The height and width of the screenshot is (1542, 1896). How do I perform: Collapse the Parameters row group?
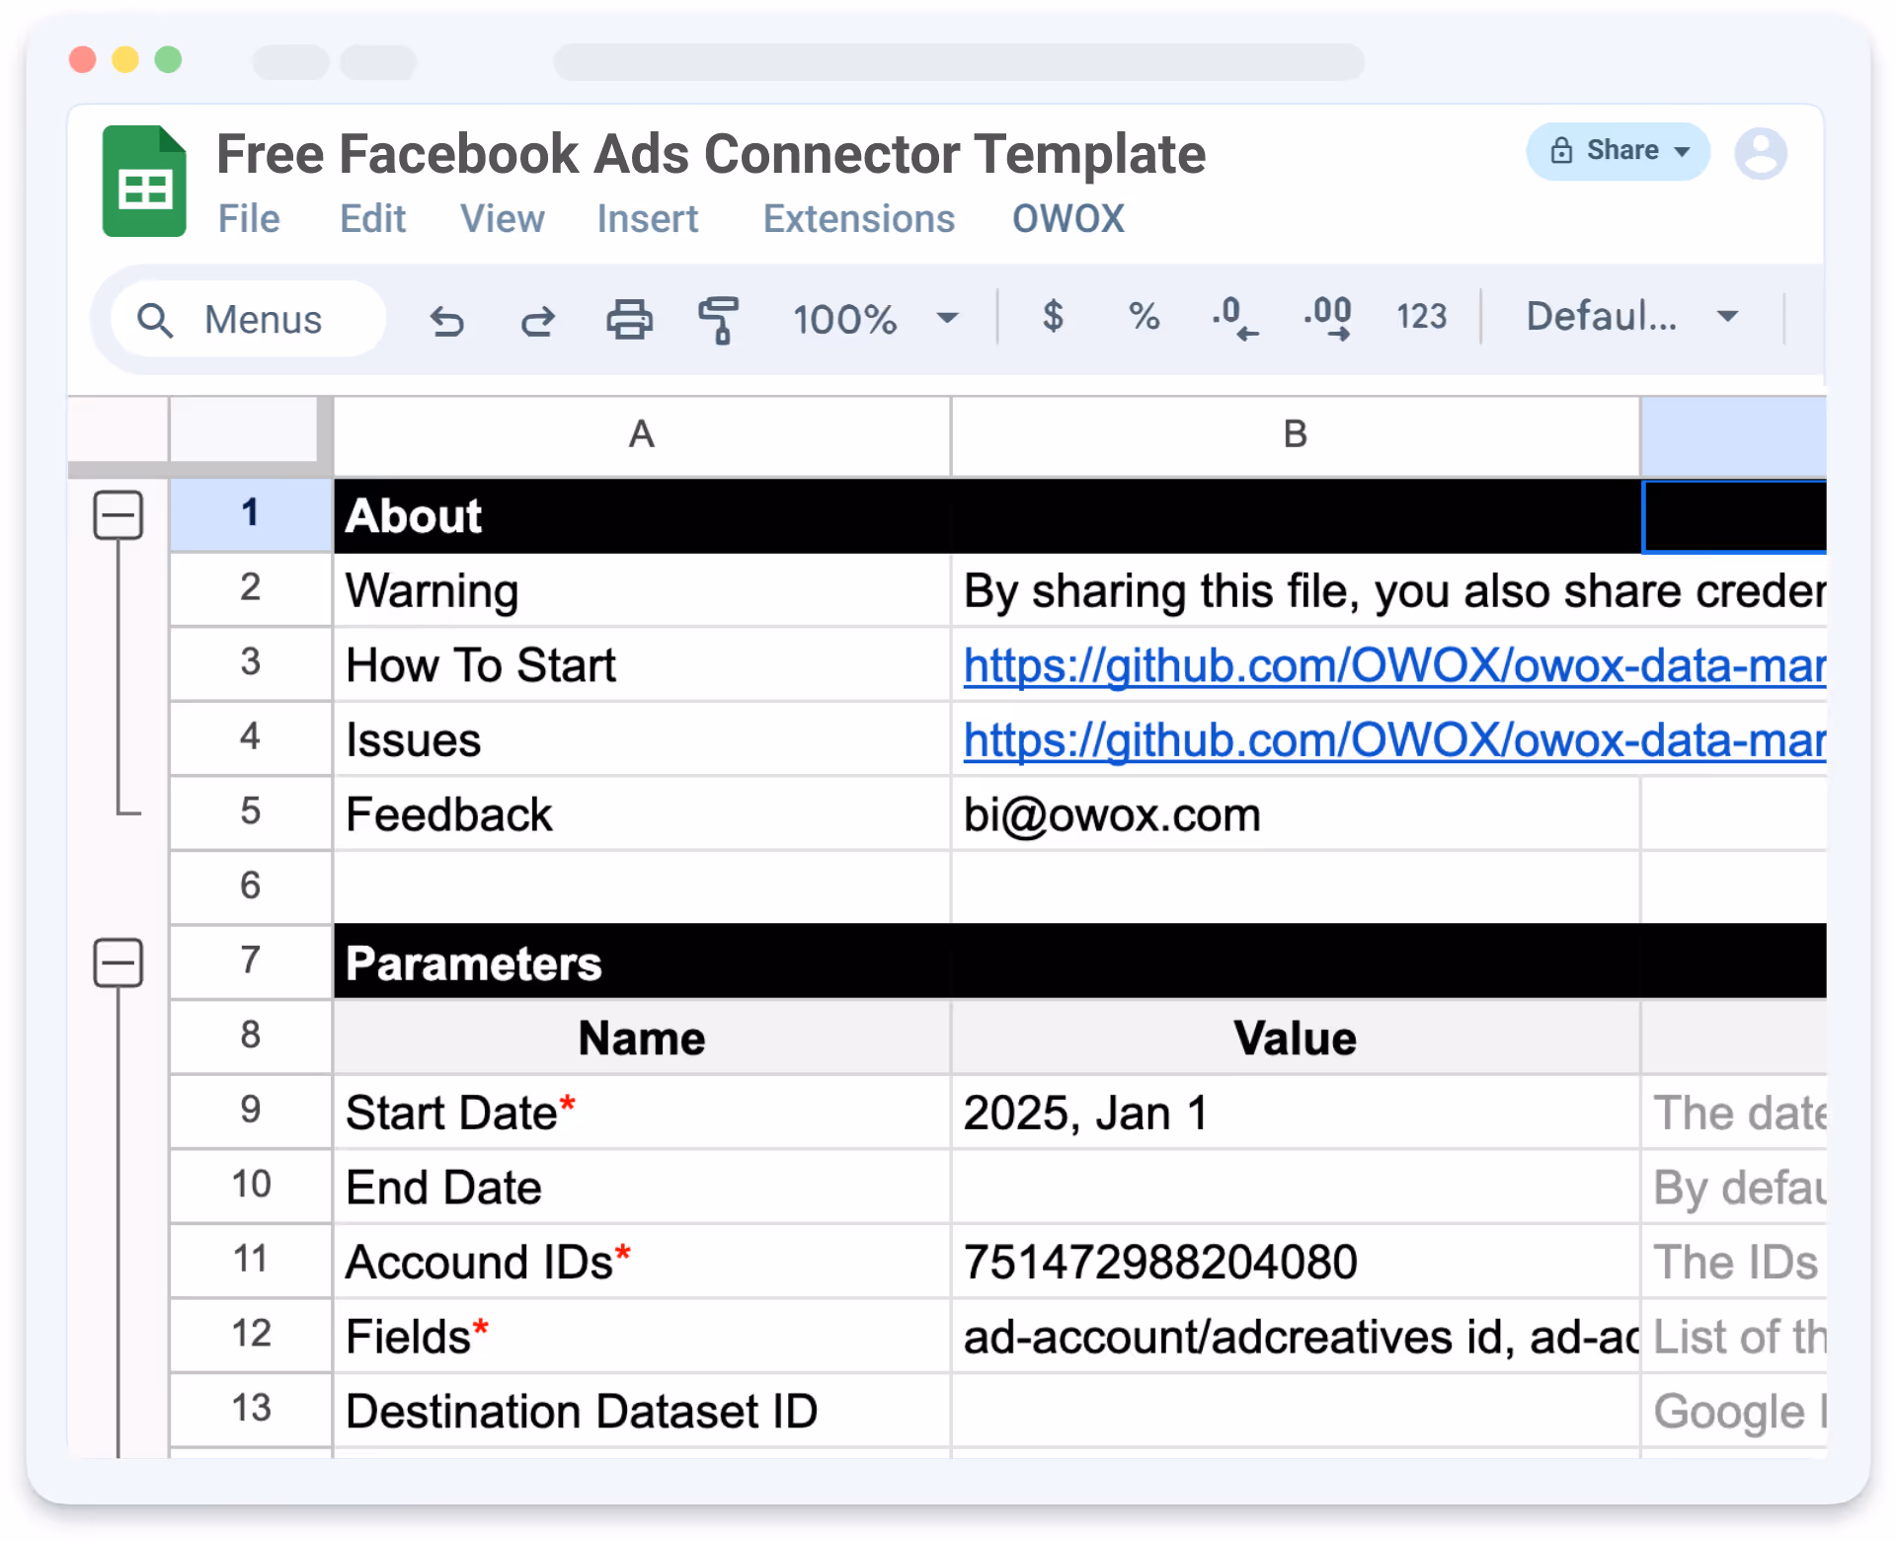(x=118, y=963)
